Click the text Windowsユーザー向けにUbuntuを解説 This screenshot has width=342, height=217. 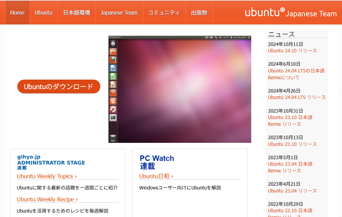(180, 188)
